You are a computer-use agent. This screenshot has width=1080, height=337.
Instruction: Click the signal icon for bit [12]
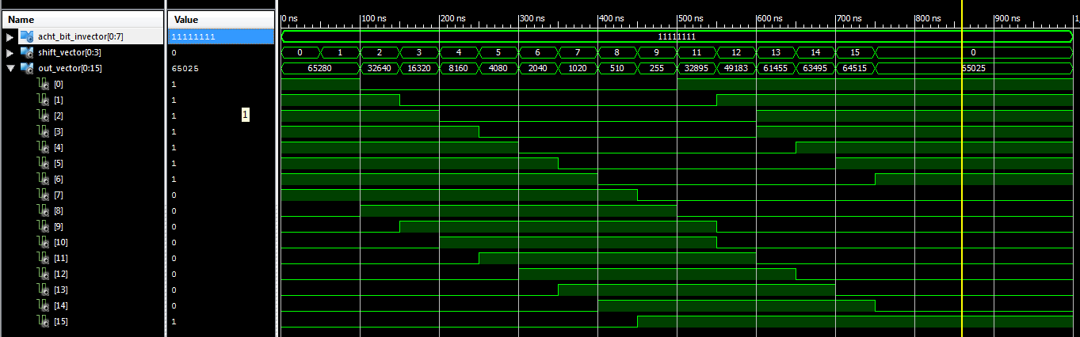[44, 274]
